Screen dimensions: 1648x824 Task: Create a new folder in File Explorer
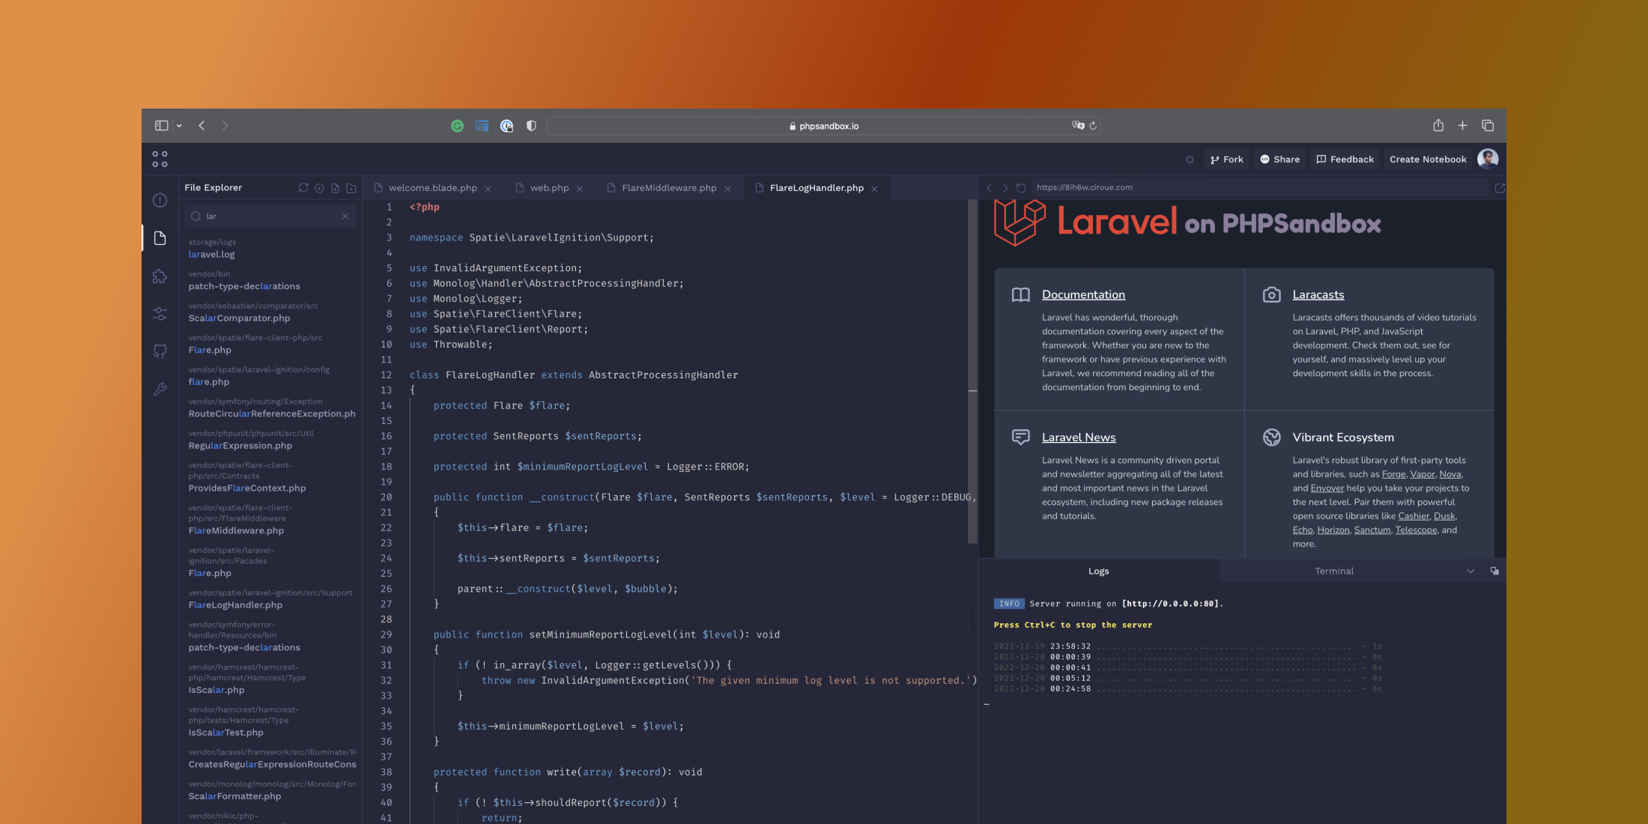point(351,188)
